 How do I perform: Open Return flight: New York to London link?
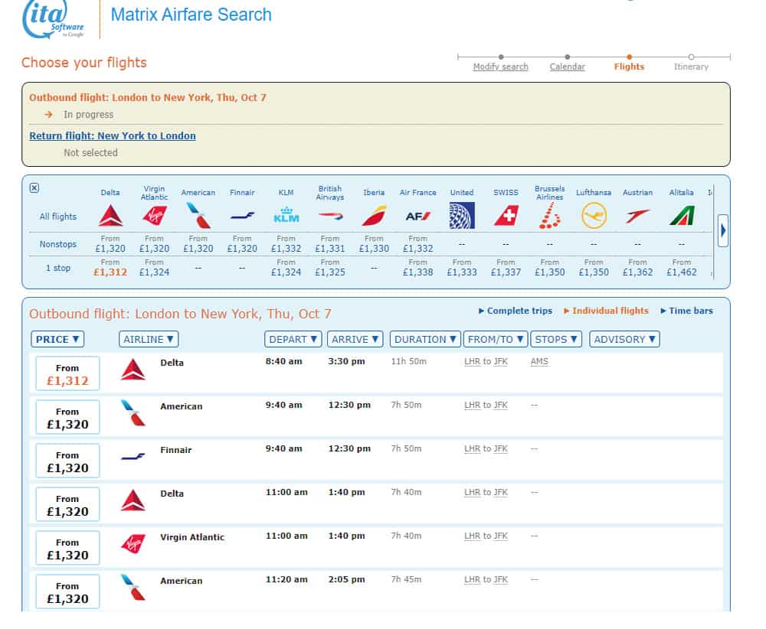113,135
